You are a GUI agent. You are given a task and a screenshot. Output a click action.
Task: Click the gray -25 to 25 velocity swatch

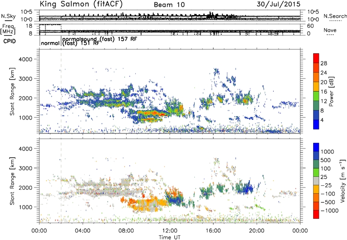click(316, 181)
